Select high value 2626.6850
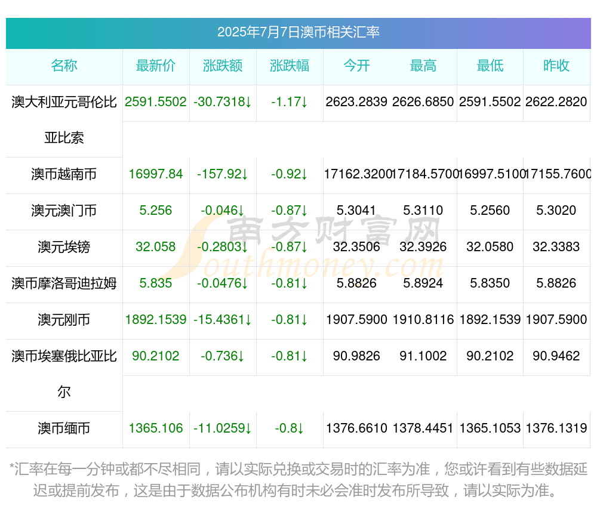 point(423,101)
